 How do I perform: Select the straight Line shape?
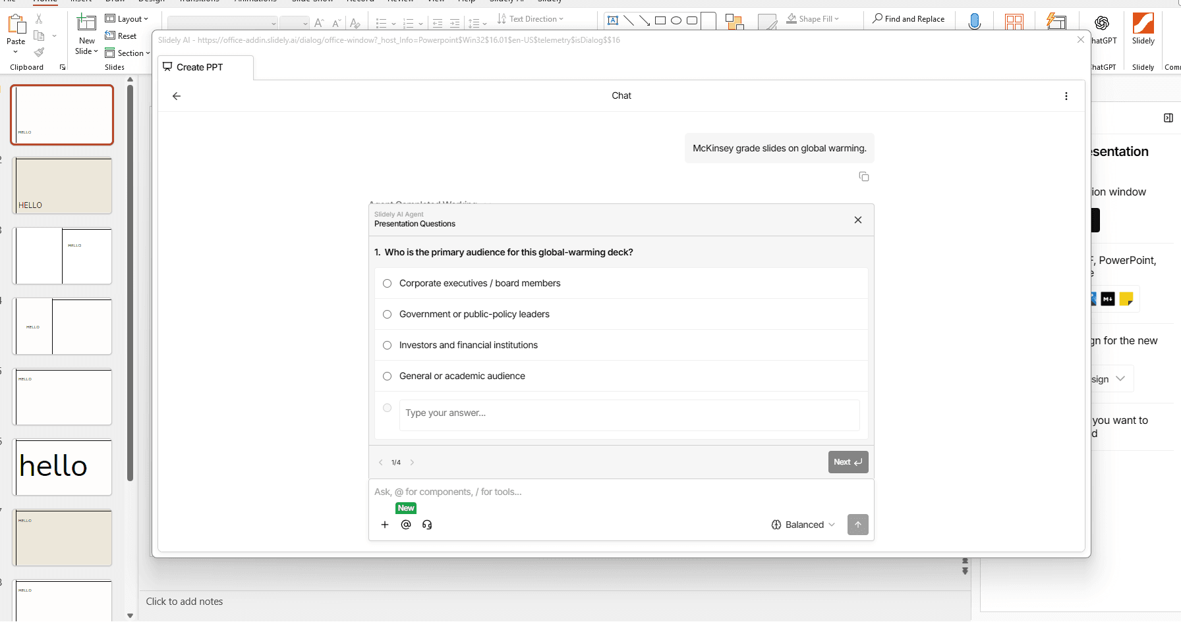click(x=629, y=20)
